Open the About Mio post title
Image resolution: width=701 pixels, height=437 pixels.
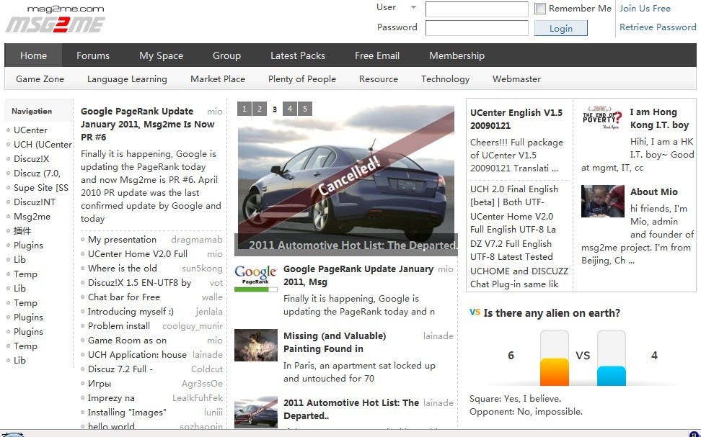pos(653,192)
